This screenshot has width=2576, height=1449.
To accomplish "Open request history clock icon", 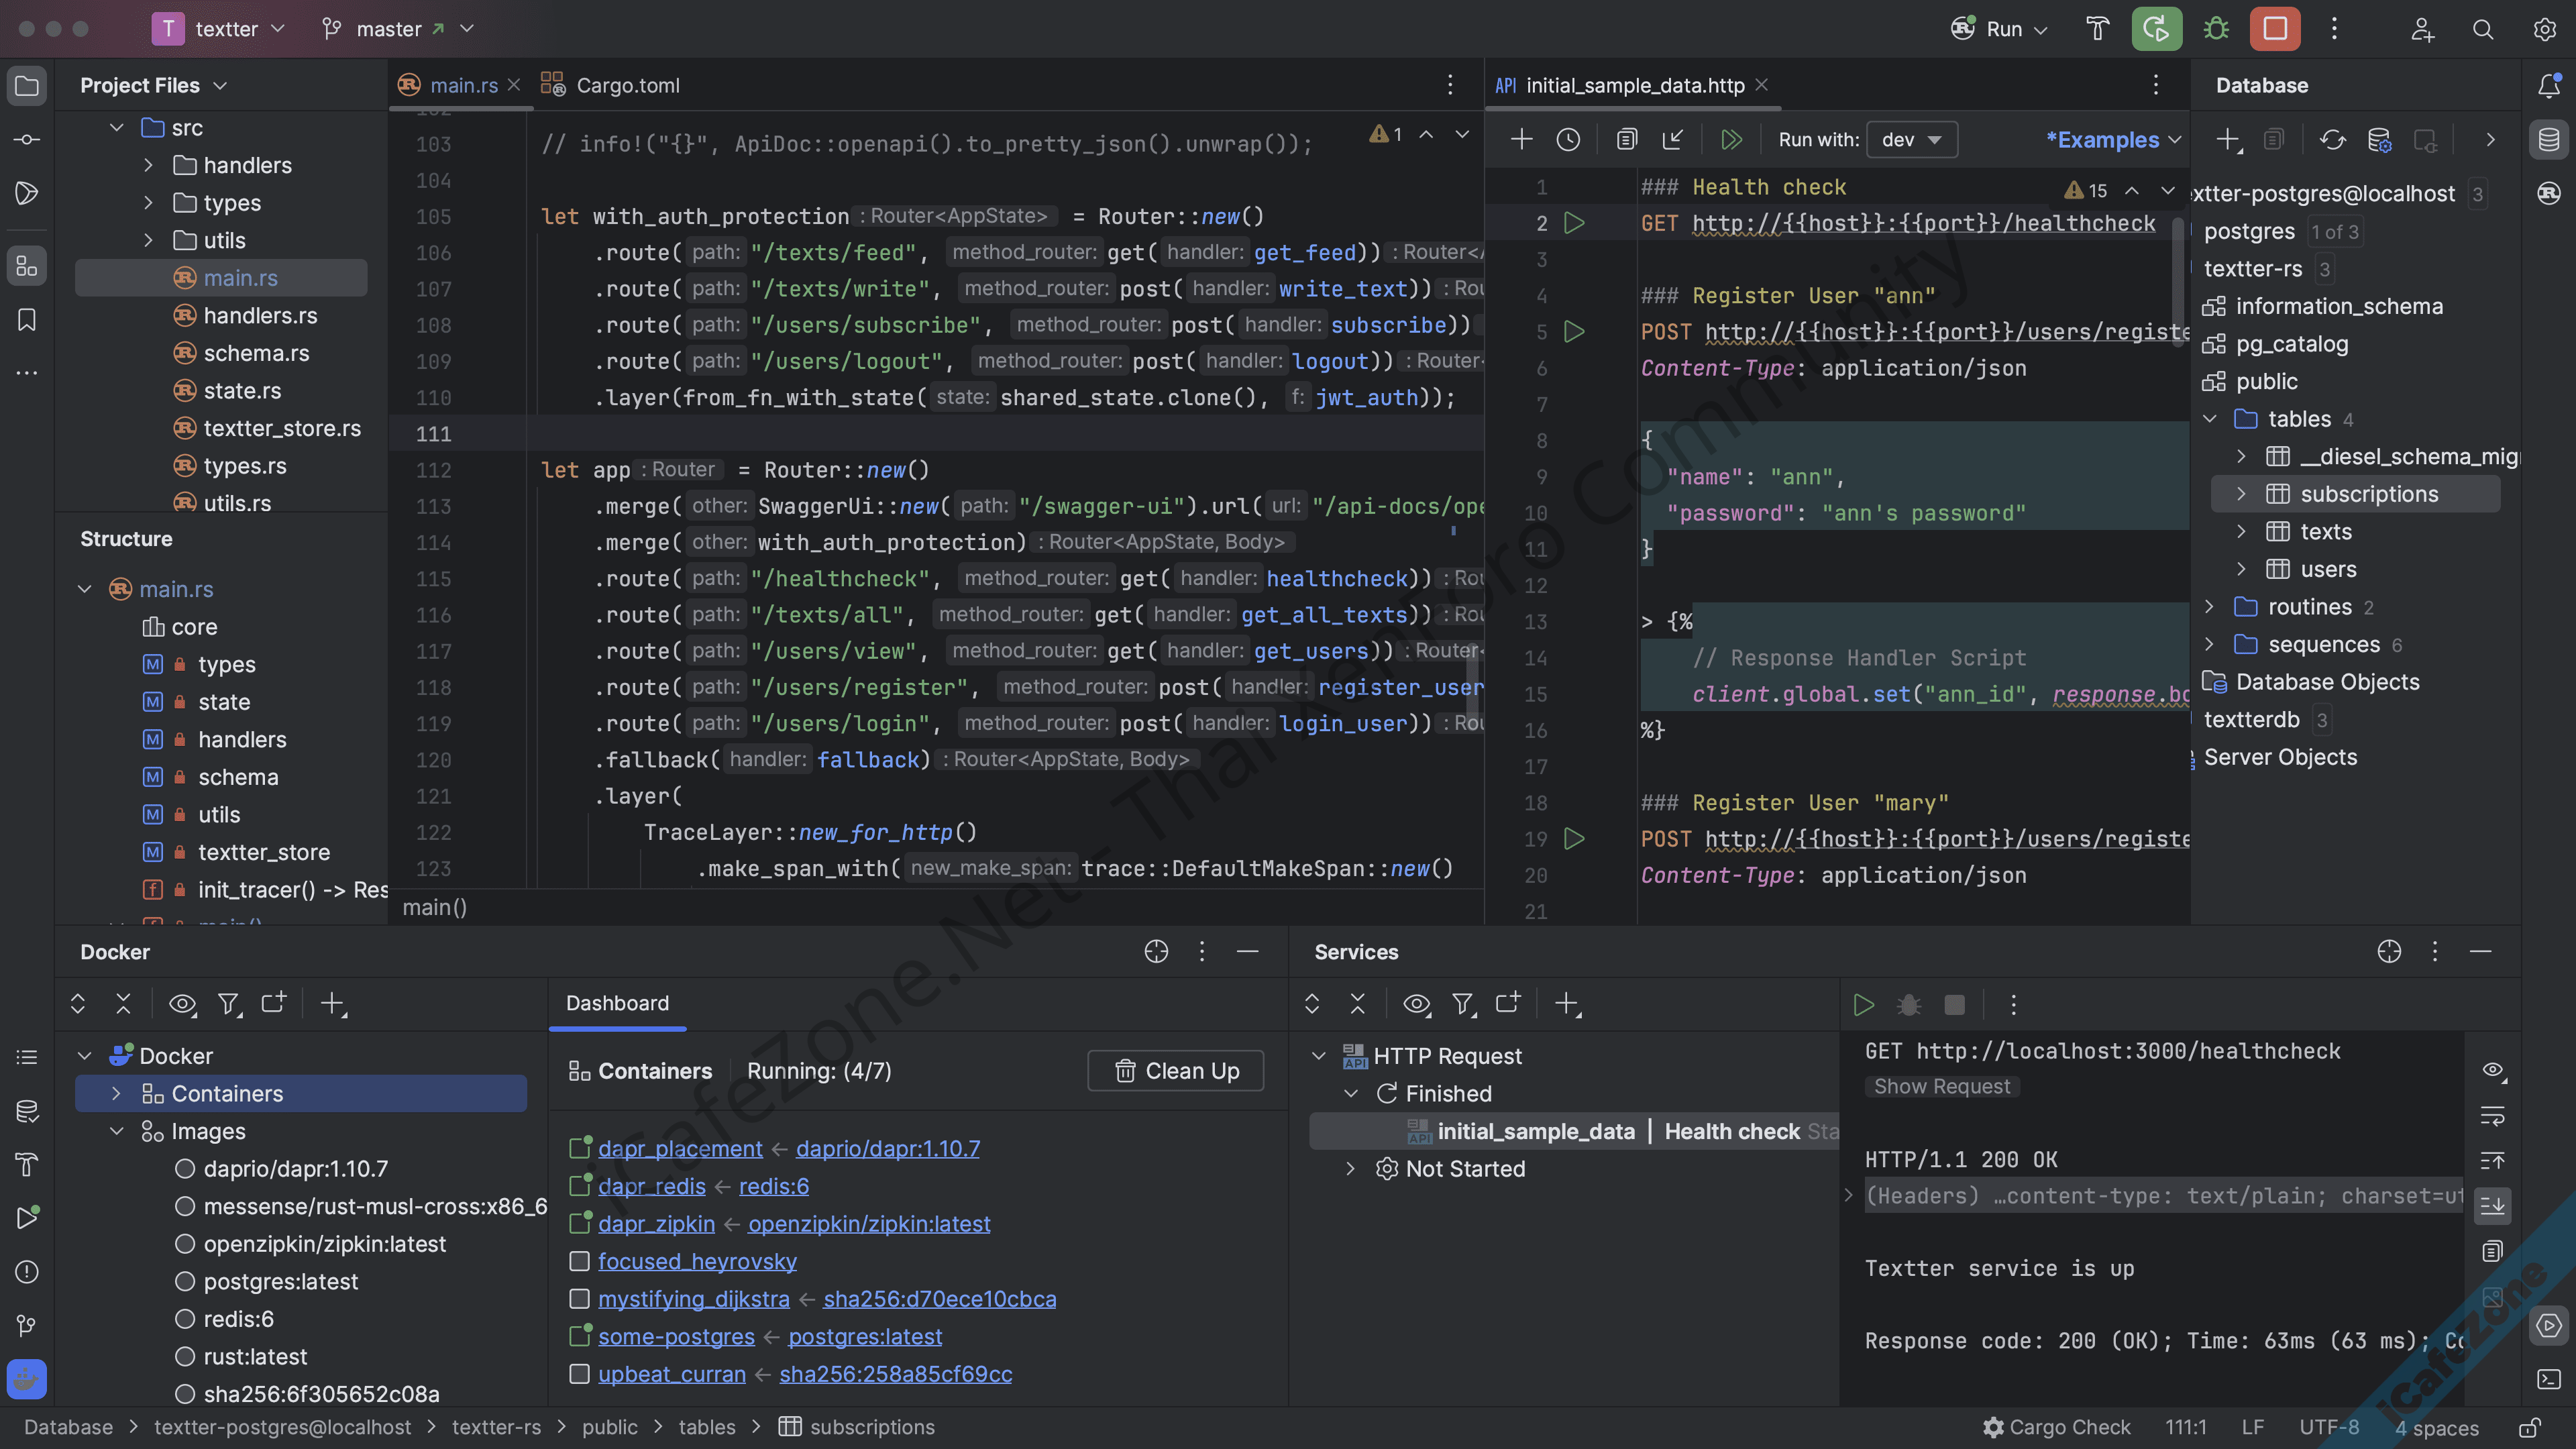I will pyautogui.click(x=1568, y=140).
